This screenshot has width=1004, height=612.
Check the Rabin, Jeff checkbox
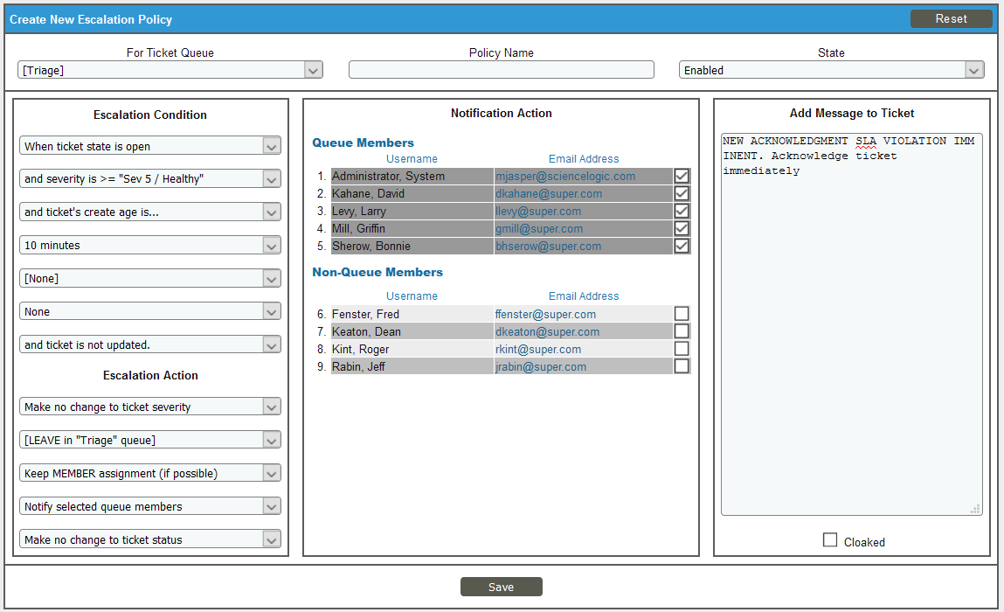pos(682,366)
